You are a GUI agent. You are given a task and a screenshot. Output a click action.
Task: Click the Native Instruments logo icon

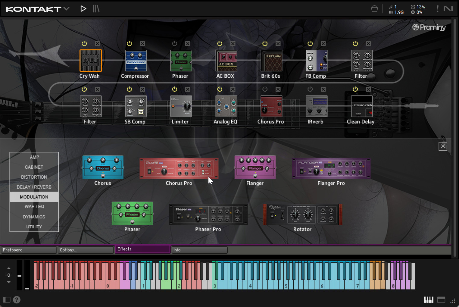point(448,9)
